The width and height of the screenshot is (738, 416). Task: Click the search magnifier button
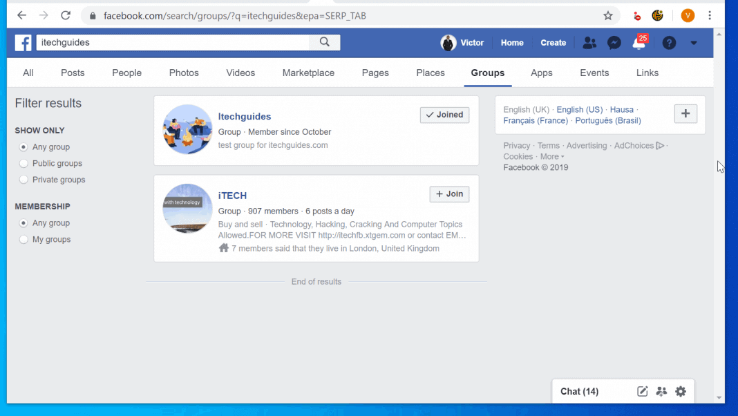point(325,42)
